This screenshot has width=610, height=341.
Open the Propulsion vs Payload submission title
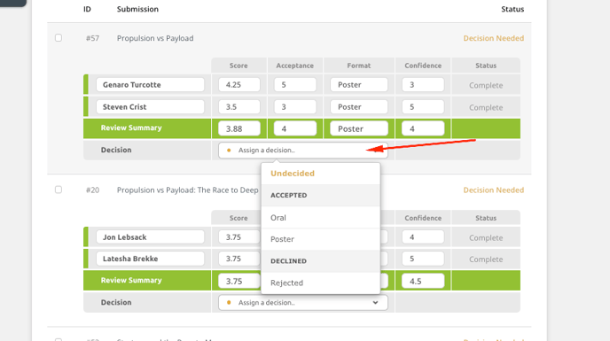pos(155,38)
